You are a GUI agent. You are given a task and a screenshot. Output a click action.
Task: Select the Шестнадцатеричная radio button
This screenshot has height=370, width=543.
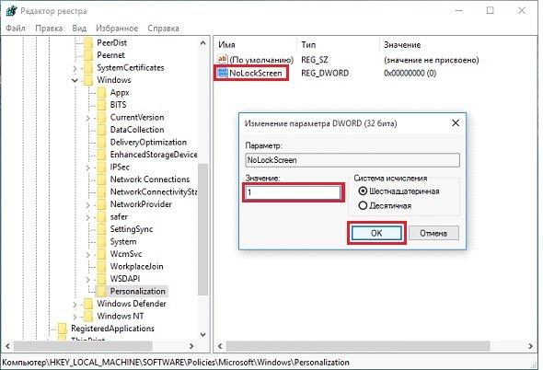click(x=363, y=191)
